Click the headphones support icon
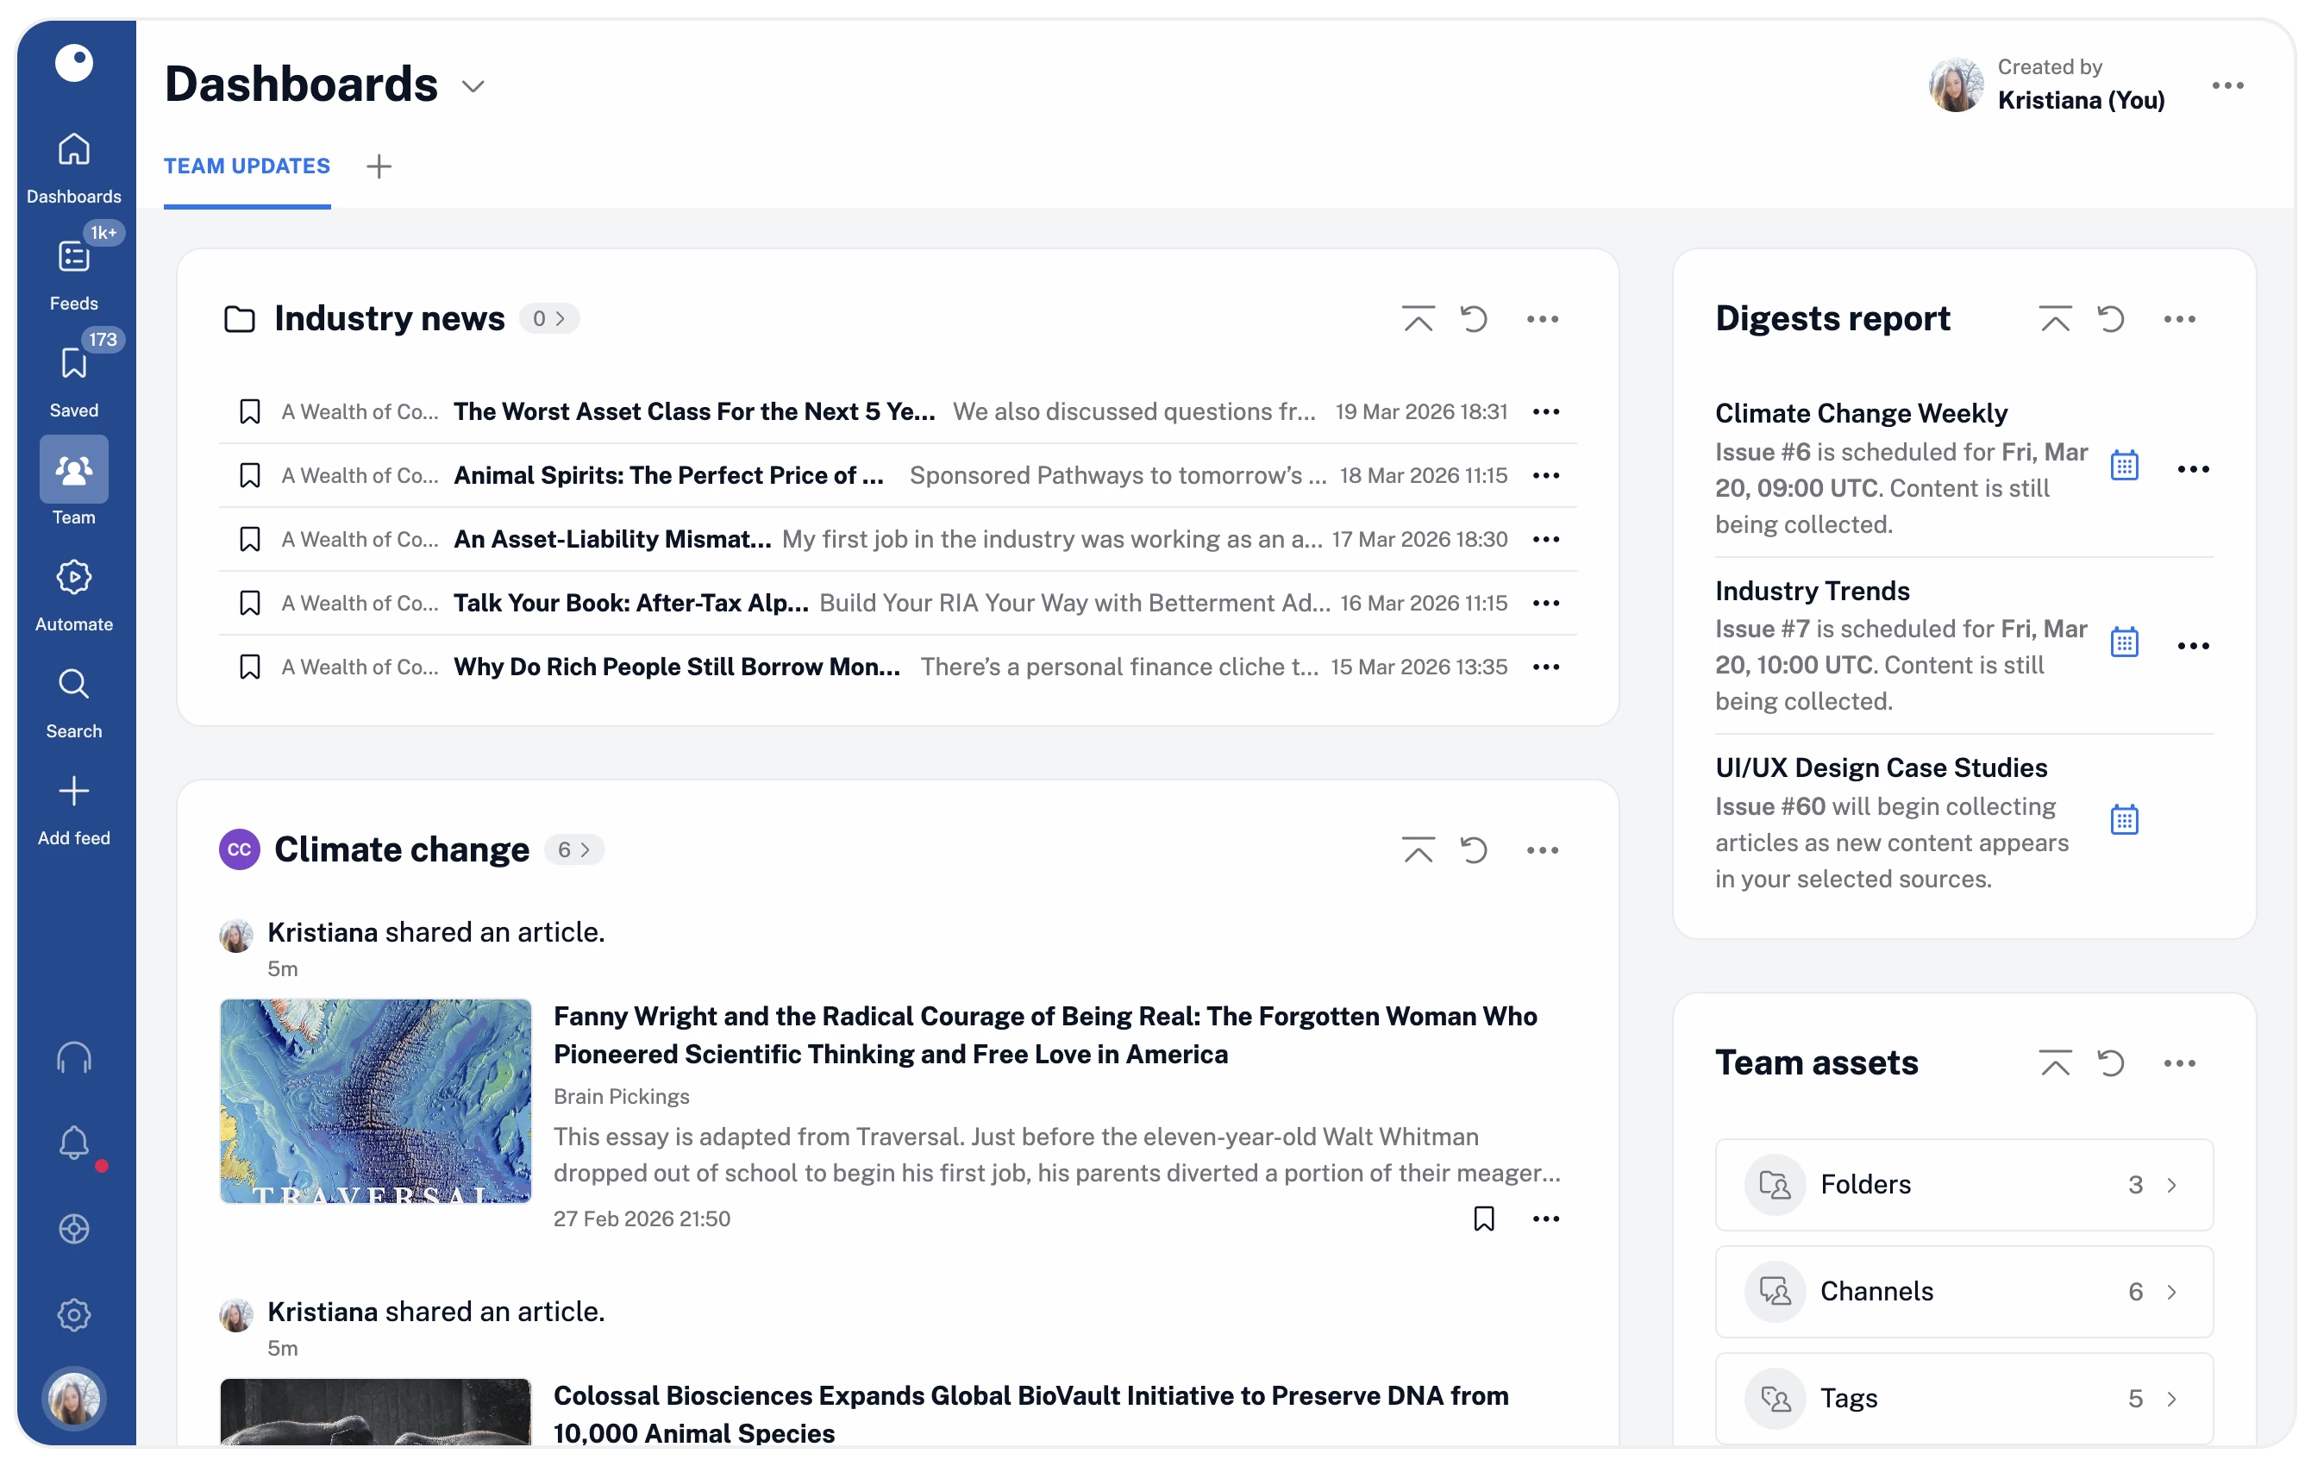This screenshot has height=1466, width=2311. pyautogui.click(x=74, y=1057)
